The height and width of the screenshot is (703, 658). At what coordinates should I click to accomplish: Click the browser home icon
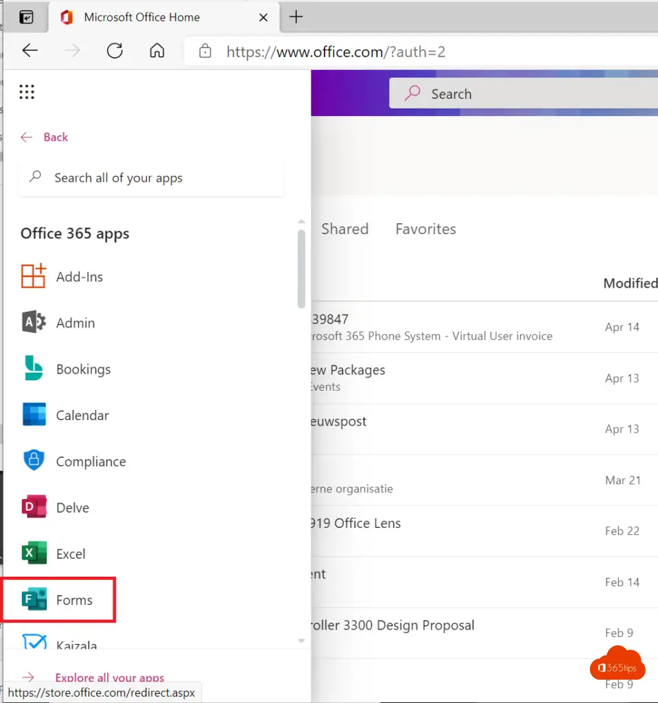tap(157, 51)
